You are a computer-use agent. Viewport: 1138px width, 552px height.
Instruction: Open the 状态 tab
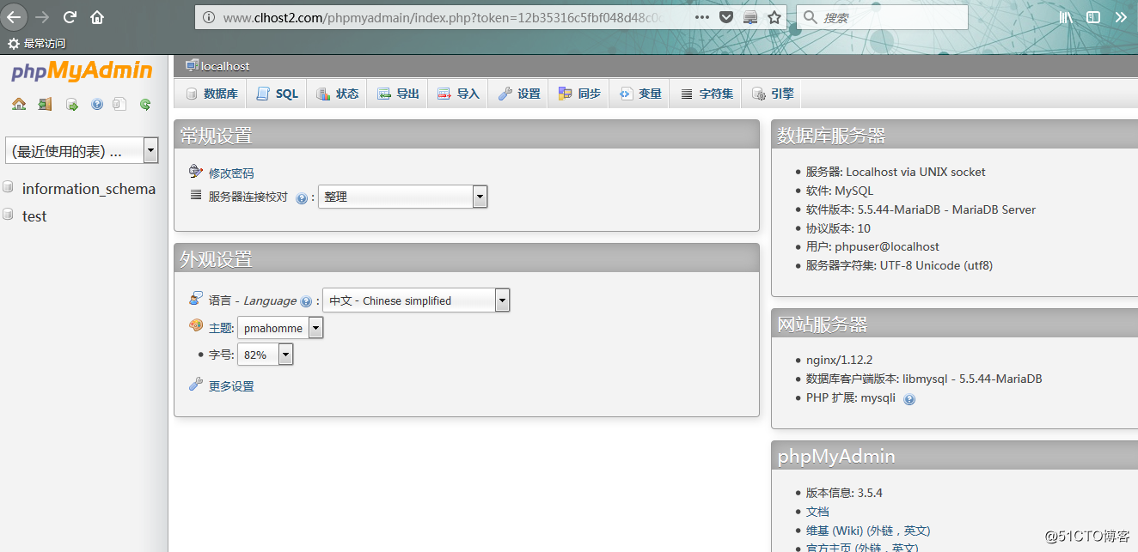[337, 94]
